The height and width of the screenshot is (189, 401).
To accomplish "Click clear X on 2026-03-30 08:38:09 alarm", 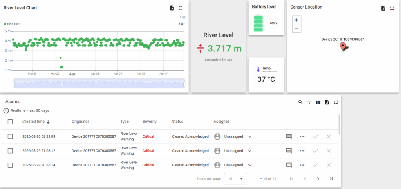I will (329, 137).
